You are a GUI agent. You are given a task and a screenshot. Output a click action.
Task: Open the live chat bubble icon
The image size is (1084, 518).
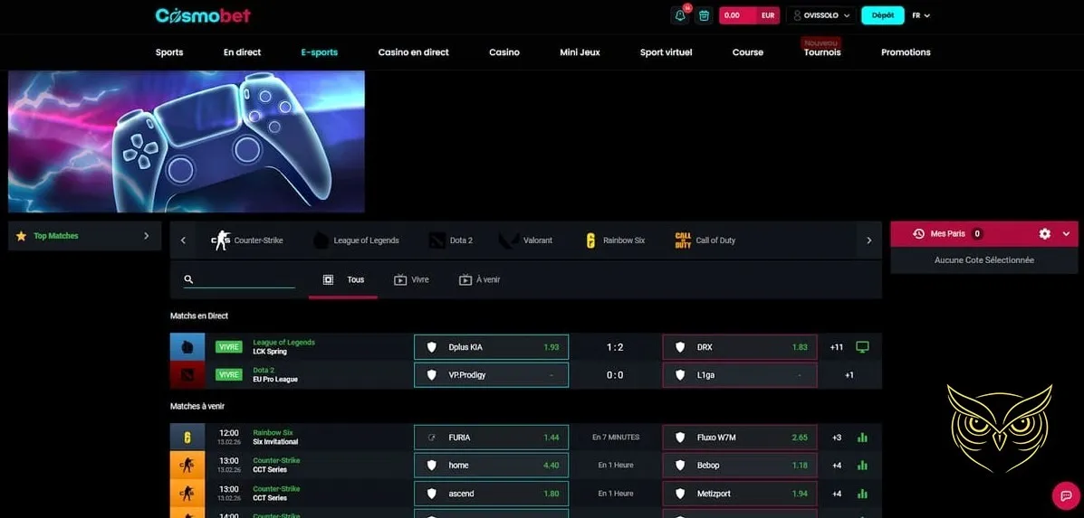1065,496
